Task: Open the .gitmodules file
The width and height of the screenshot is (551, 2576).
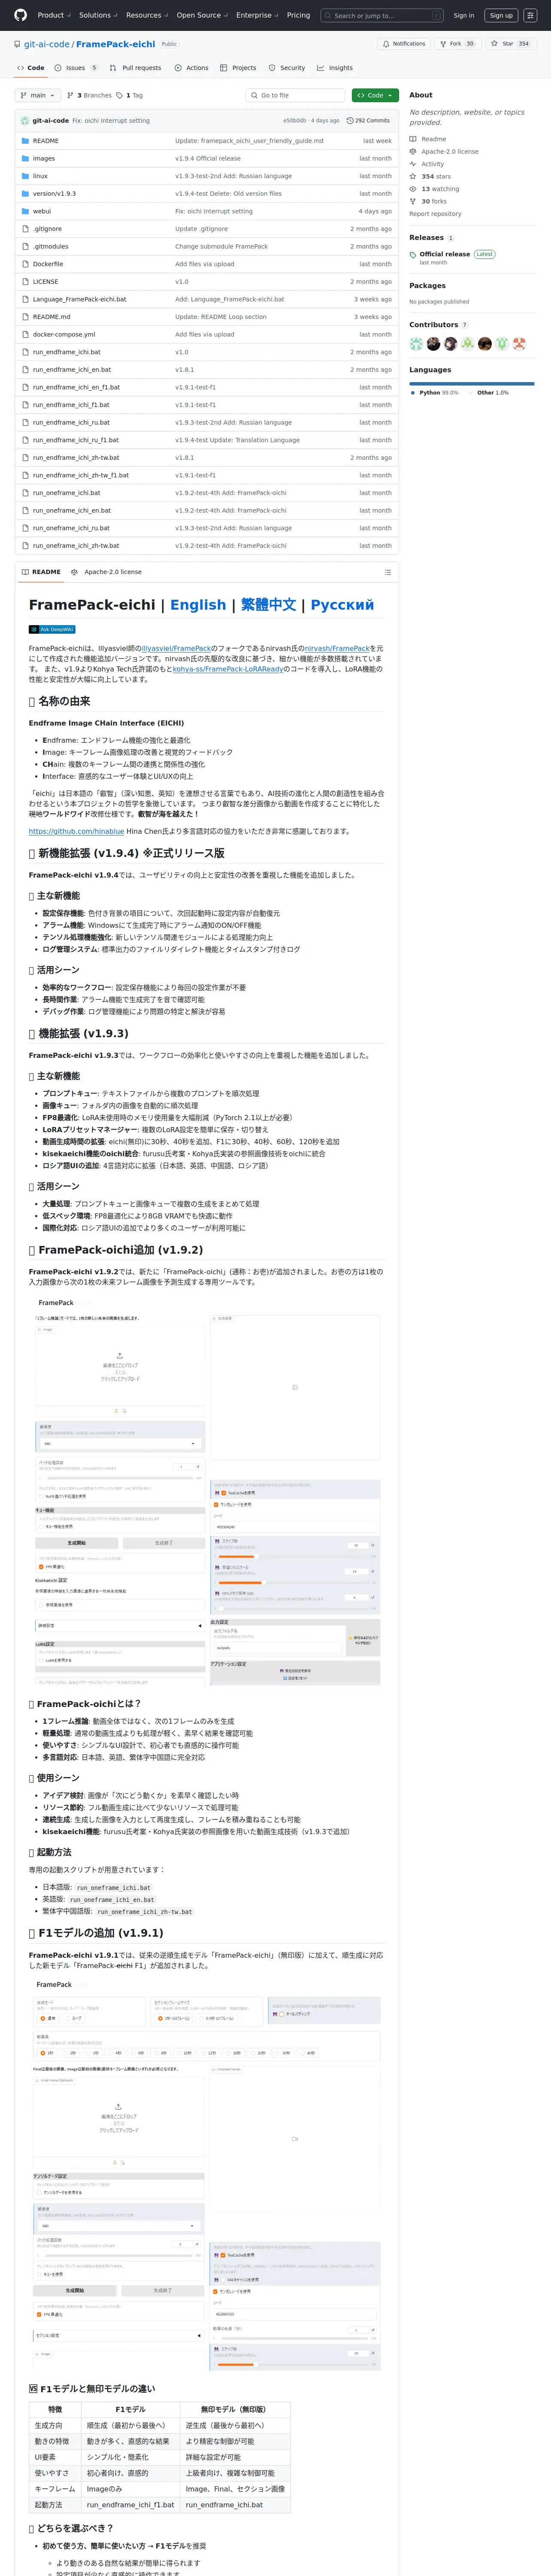Action: (51, 246)
